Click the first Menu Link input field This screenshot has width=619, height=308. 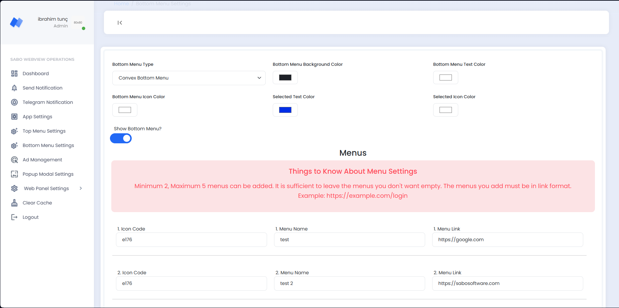[x=507, y=240]
